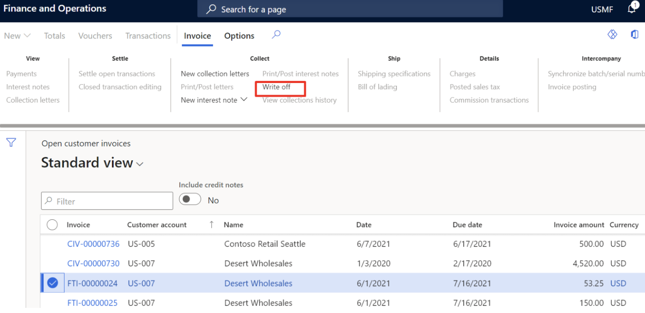Select all rows using the header circle
This screenshot has width=645, height=313.
[52, 224]
